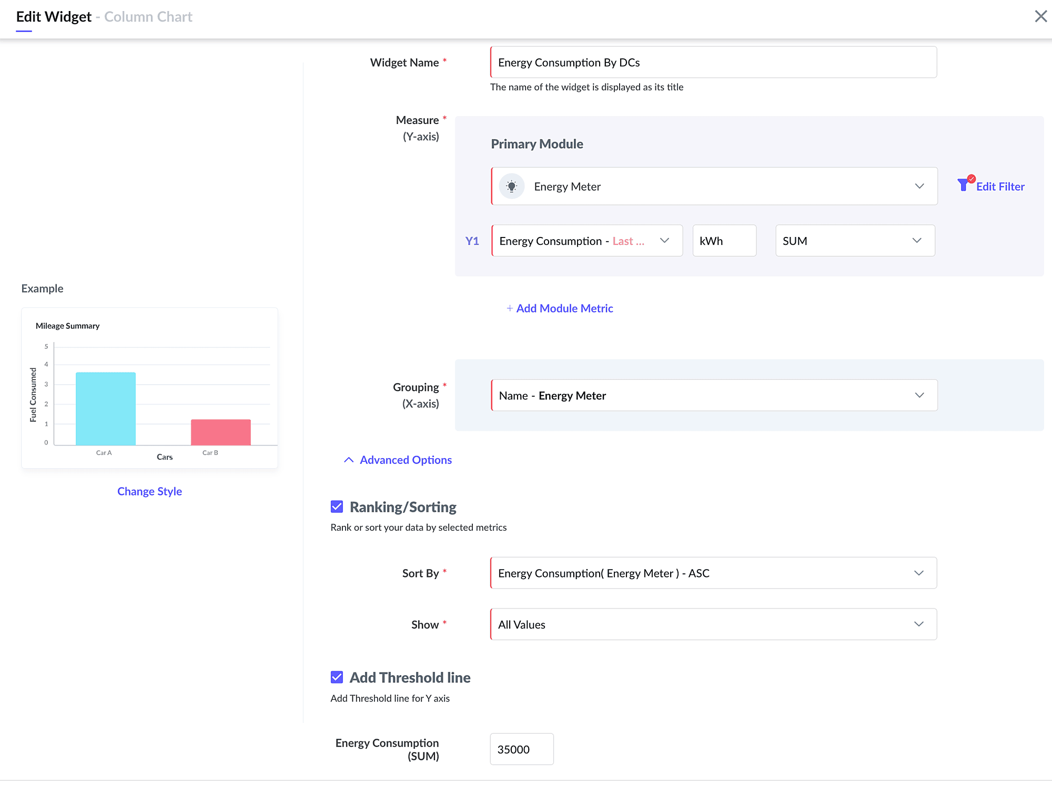Click the Mileage Summary example chart thumbnail
The width and height of the screenshot is (1052, 785).
coord(149,388)
